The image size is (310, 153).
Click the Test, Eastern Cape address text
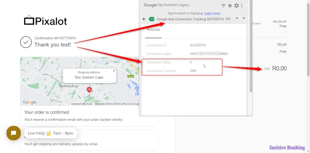click(x=89, y=77)
